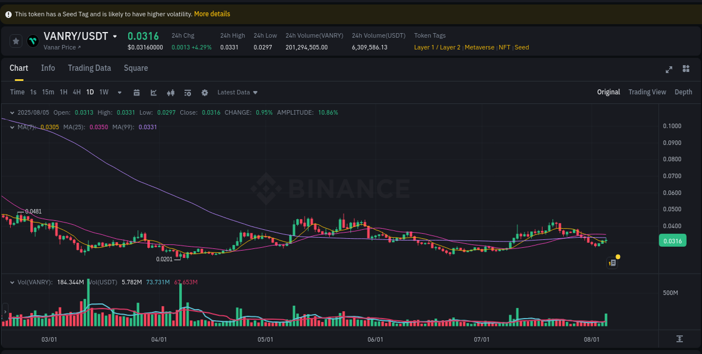Switch to the Trading Data tab
Viewport: 702px width, 354px height.
tap(89, 68)
